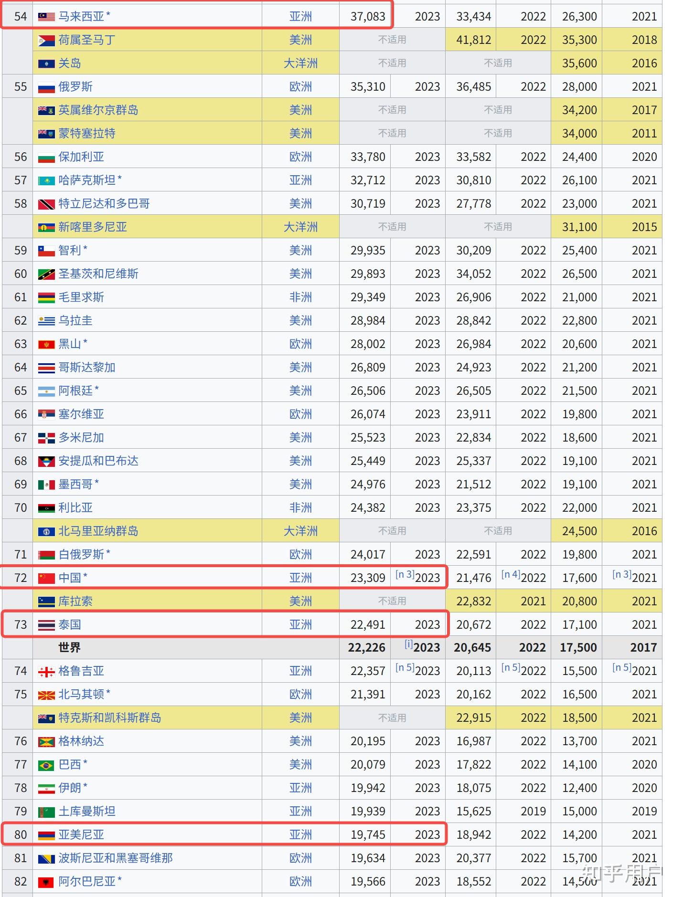Viewport: 683px width, 897px height.
Task: Click the Mauritius flag icon
Action: click(x=46, y=297)
